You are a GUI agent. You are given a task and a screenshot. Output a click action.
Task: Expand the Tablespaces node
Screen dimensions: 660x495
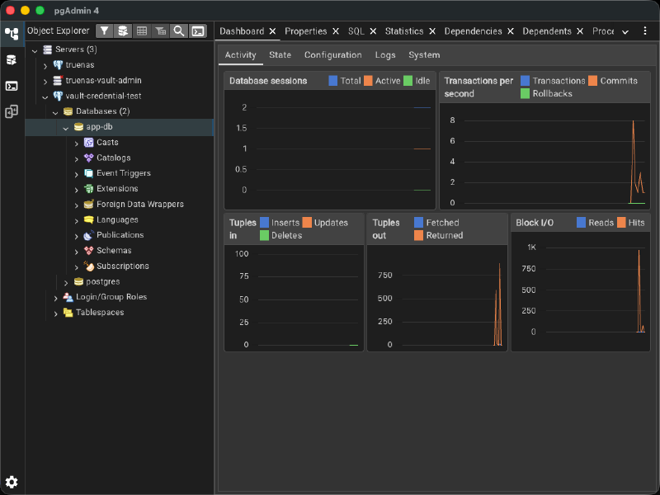[55, 313]
